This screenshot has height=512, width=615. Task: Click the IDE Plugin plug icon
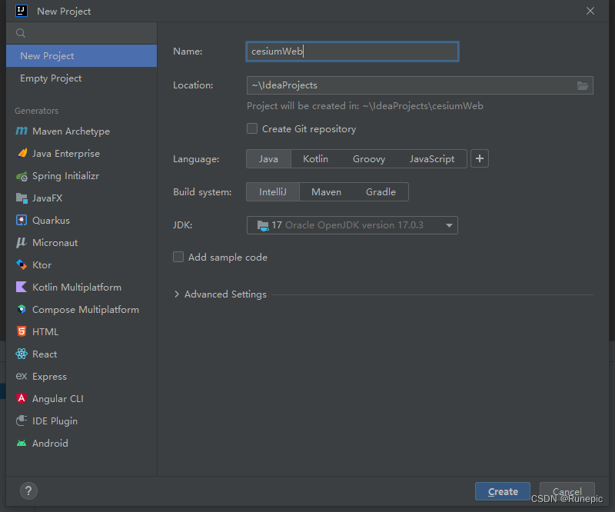tap(22, 421)
